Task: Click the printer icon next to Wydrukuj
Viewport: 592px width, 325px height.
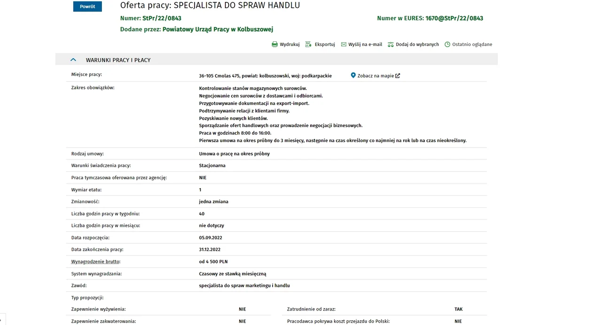Action: 274,45
